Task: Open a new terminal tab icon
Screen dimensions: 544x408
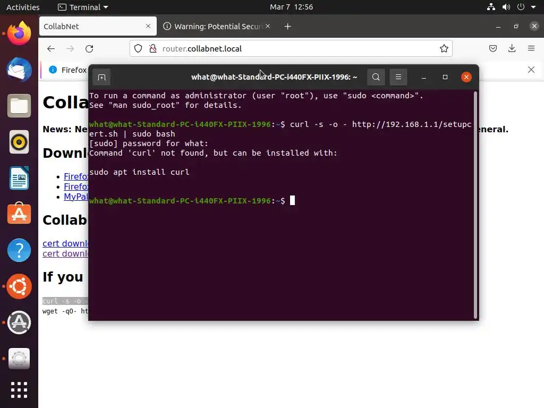Action: pos(101,77)
